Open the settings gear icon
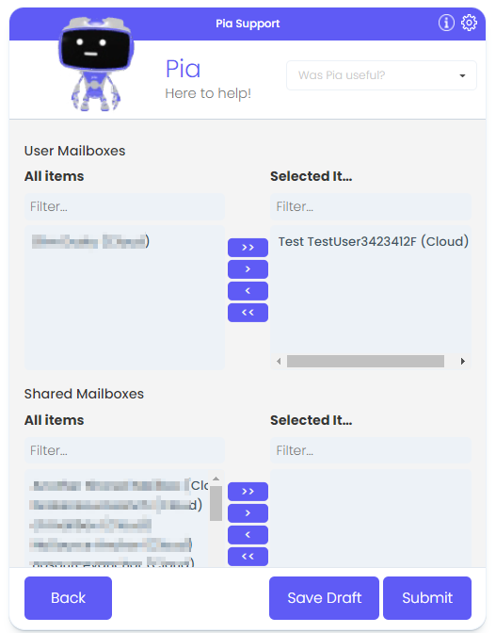This screenshot has height=633, width=496. tap(469, 23)
